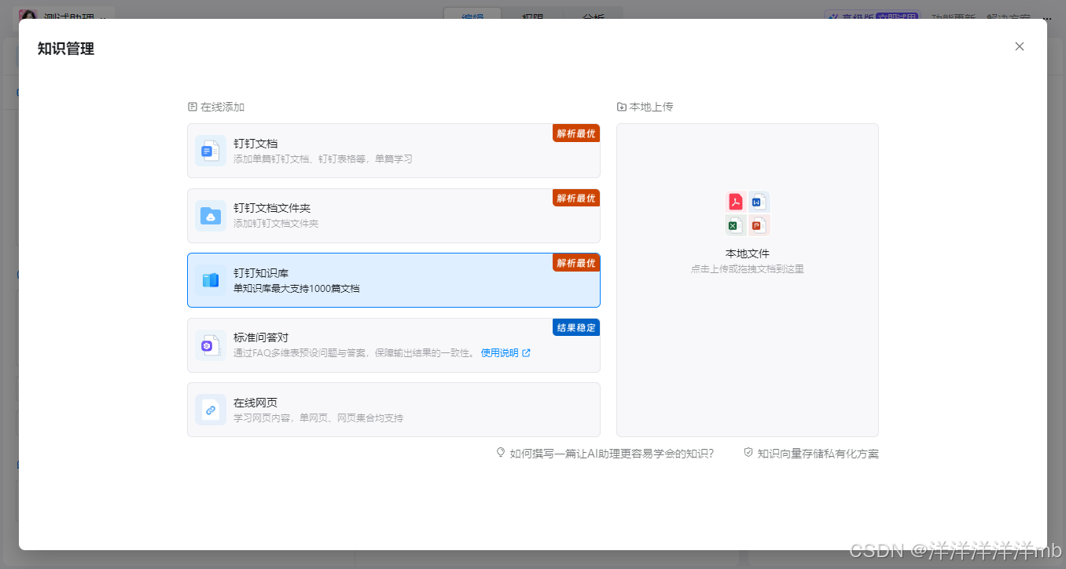Click the lightbulb icon before 如何撰写
The height and width of the screenshot is (569, 1066).
[501, 453]
